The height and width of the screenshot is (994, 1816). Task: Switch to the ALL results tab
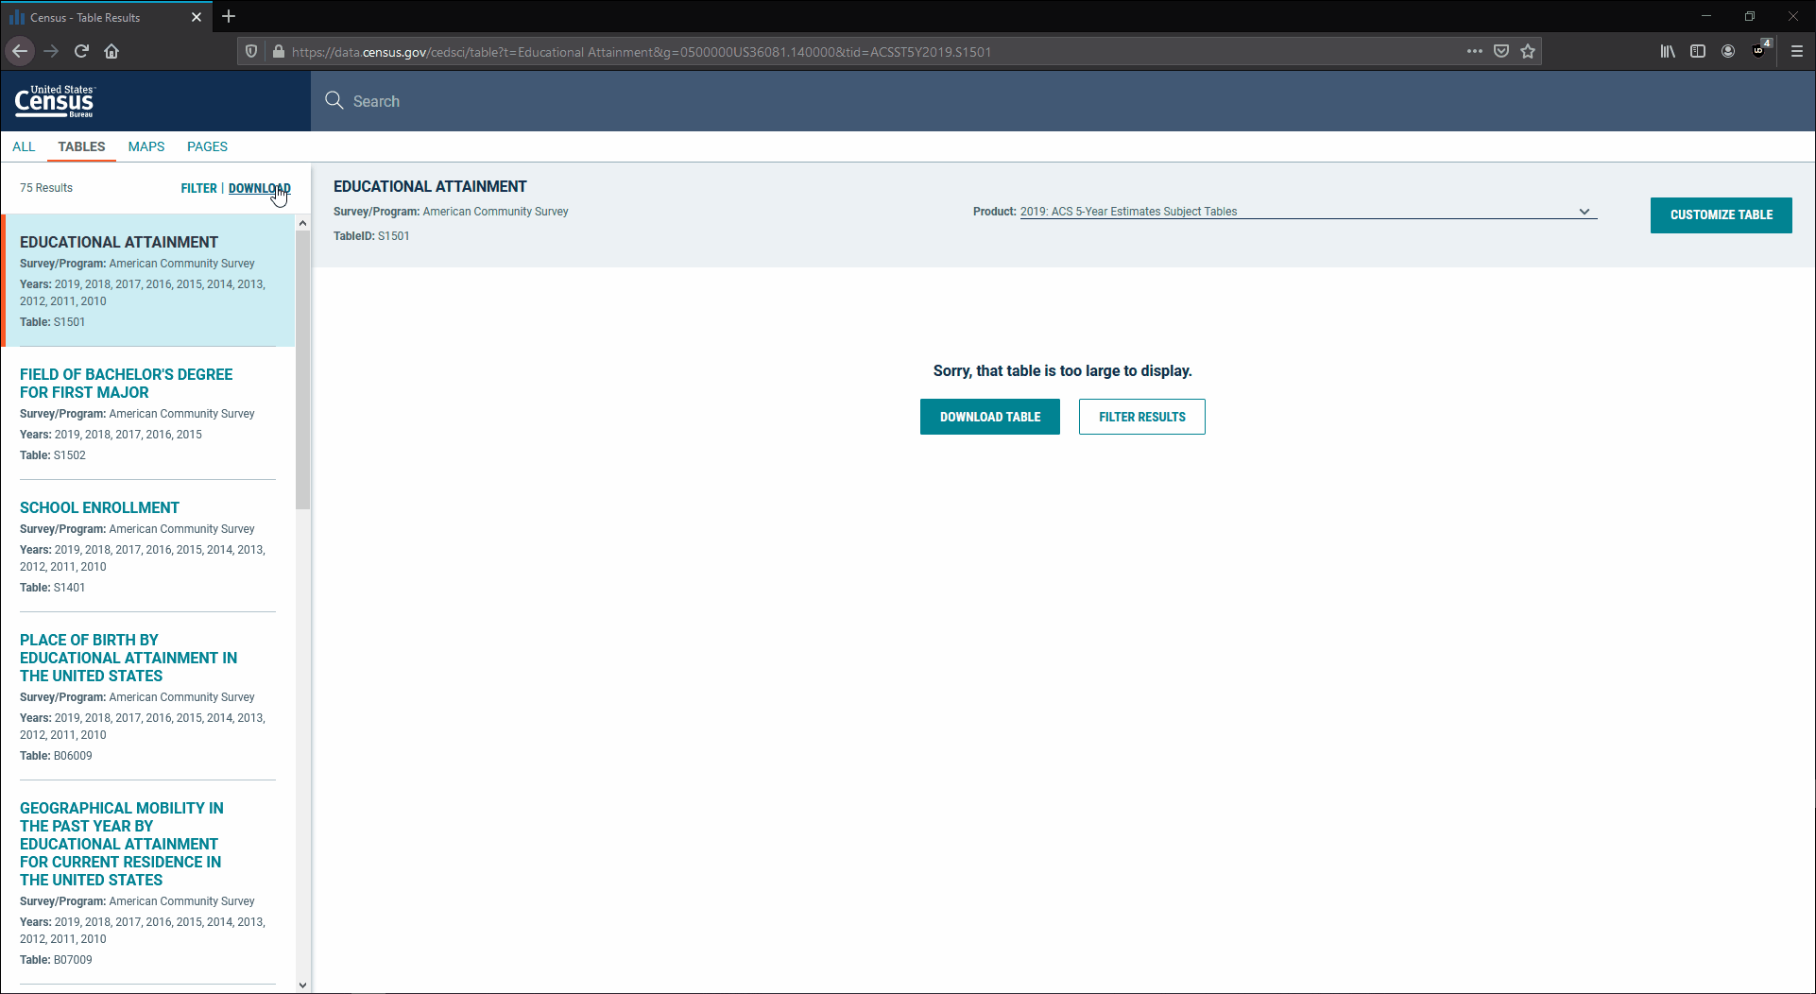point(24,146)
